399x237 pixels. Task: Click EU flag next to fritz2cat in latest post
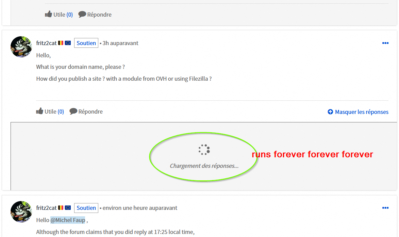pos(68,208)
